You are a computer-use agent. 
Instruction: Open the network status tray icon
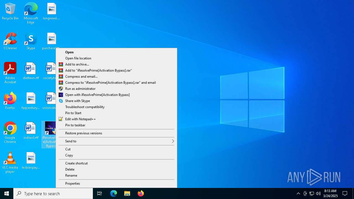pyautogui.click(x=312, y=193)
